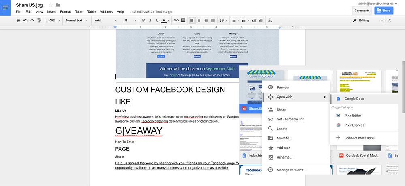Open the Normal text style dropdown
Image resolution: width=405 pixels, height=186 pixels.
(x=77, y=20)
